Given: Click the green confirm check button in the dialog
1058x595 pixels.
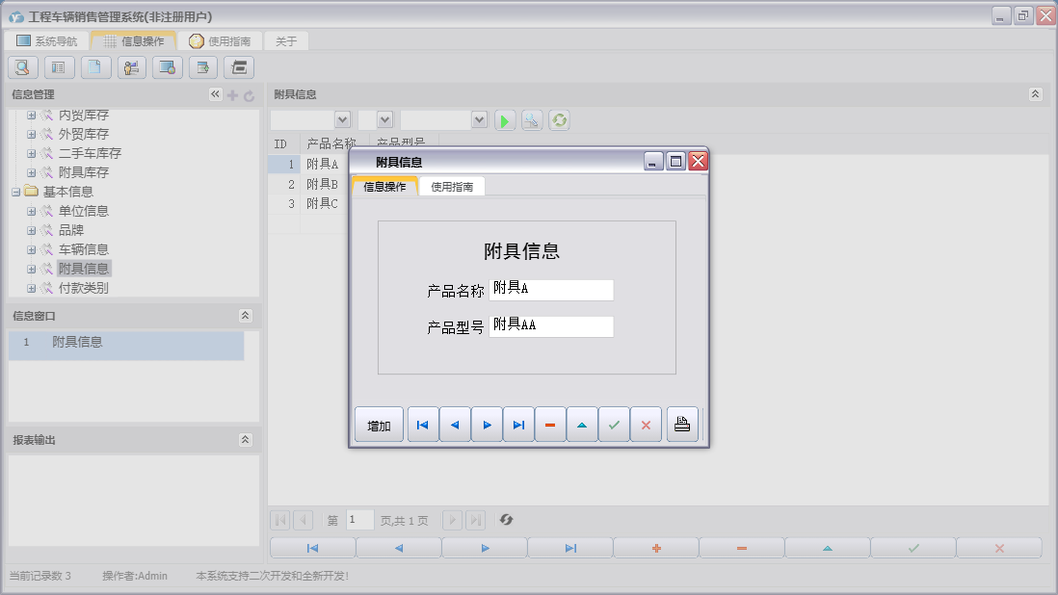Looking at the screenshot, I should (x=614, y=424).
